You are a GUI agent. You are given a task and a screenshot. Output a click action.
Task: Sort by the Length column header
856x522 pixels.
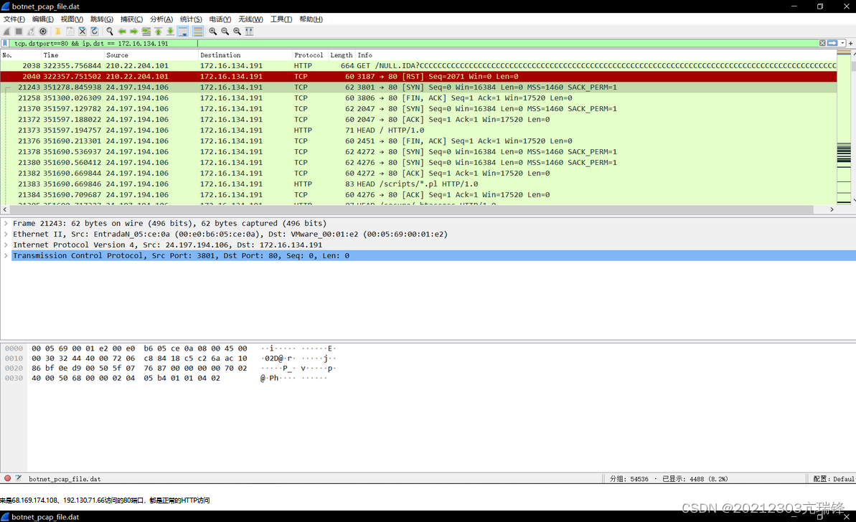342,55
